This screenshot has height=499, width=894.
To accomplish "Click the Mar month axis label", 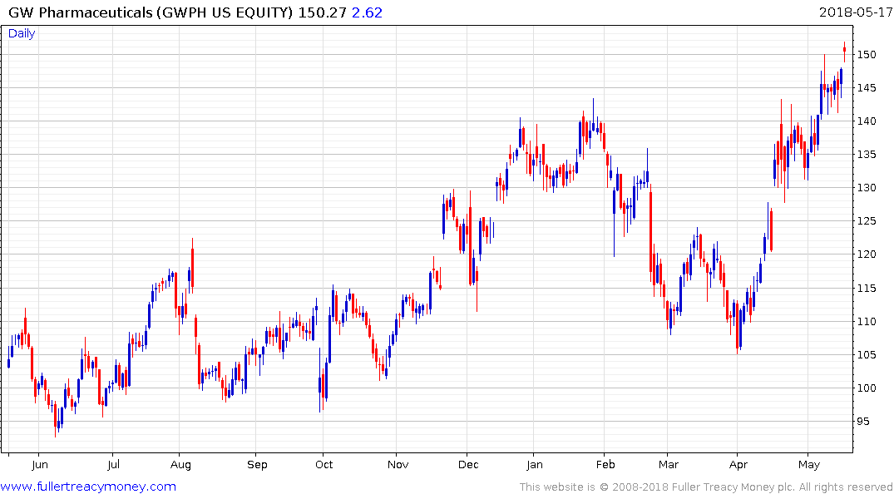I will tap(669, 464).
